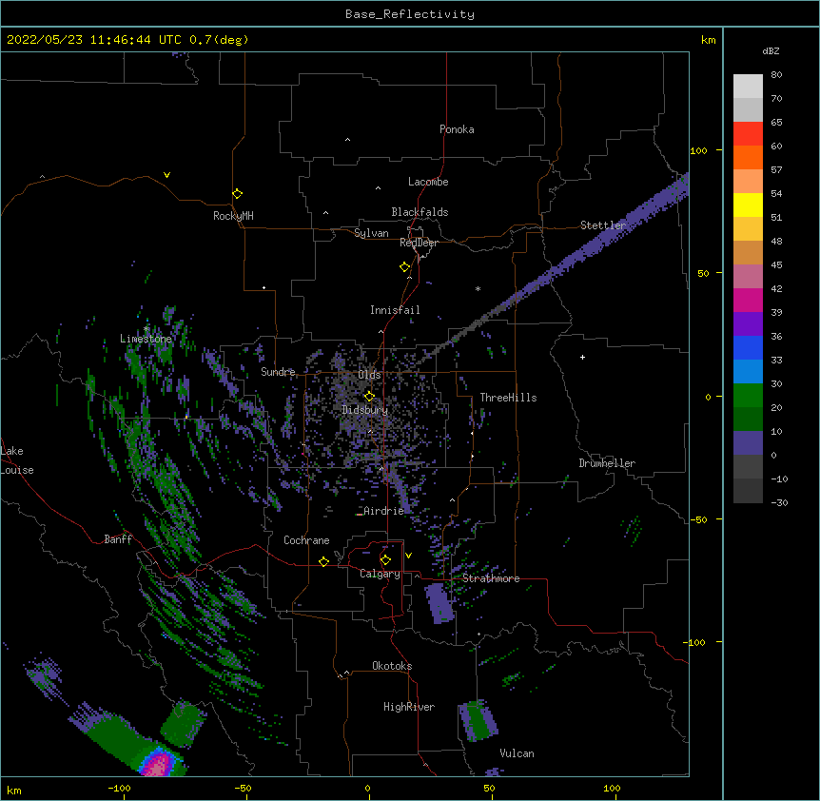The image size is (820, 801).
Task: Click the Blackfalds city label
Action: pos(420,212)
